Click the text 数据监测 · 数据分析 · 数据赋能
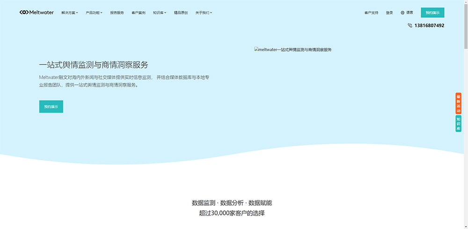 [232, 203]
